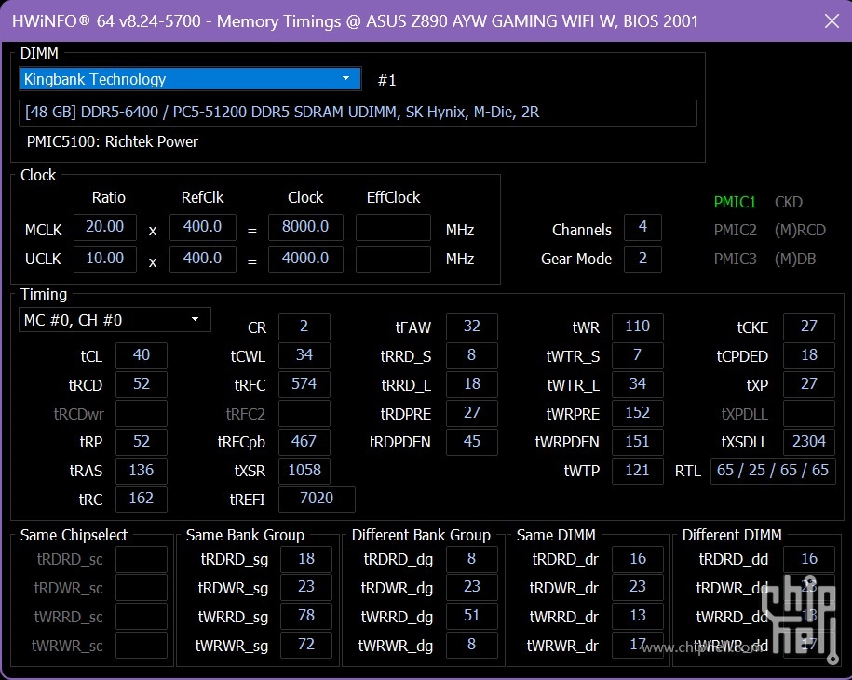Click the CR value field
This screenshot has height=680, width=852.
click(x=304, y=327)
